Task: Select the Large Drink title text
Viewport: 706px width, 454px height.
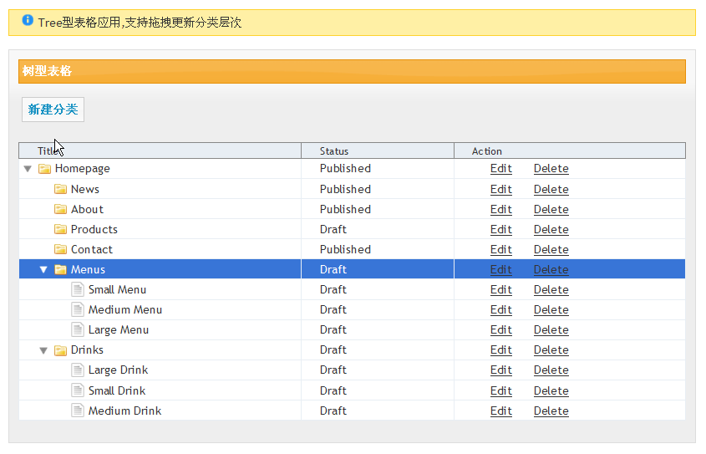Action: (118, 370)
